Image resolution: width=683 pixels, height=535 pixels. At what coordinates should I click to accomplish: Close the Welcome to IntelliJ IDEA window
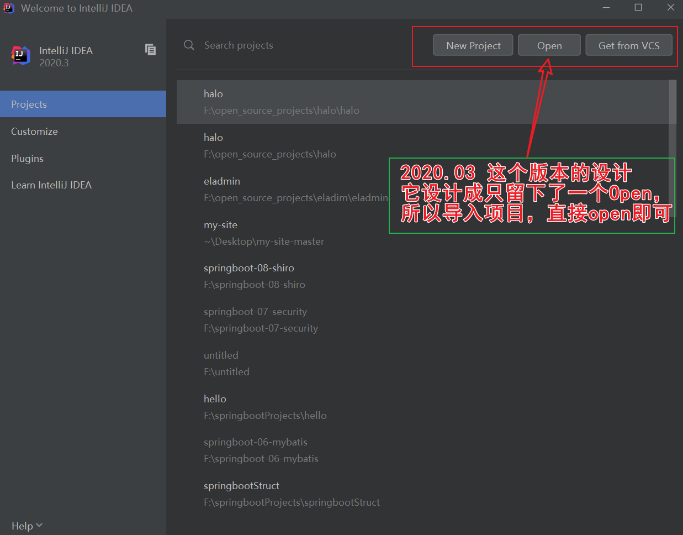pyautogui.click(x=671, y=8)
